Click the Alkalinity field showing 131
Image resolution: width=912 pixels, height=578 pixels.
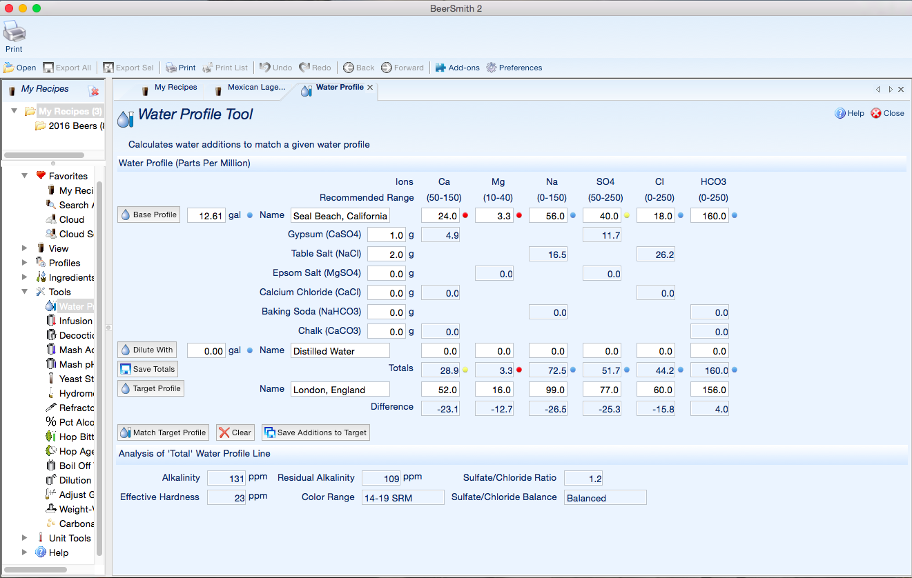226,478
